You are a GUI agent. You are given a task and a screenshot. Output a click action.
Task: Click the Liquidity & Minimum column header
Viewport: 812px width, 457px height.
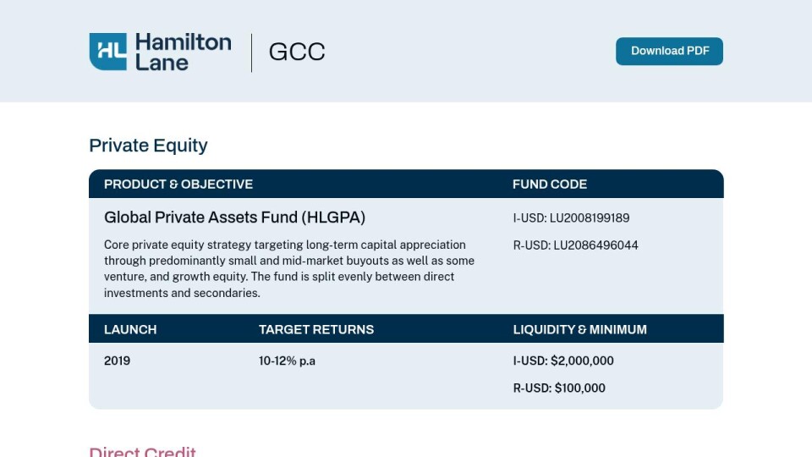[x=579, y=329]
